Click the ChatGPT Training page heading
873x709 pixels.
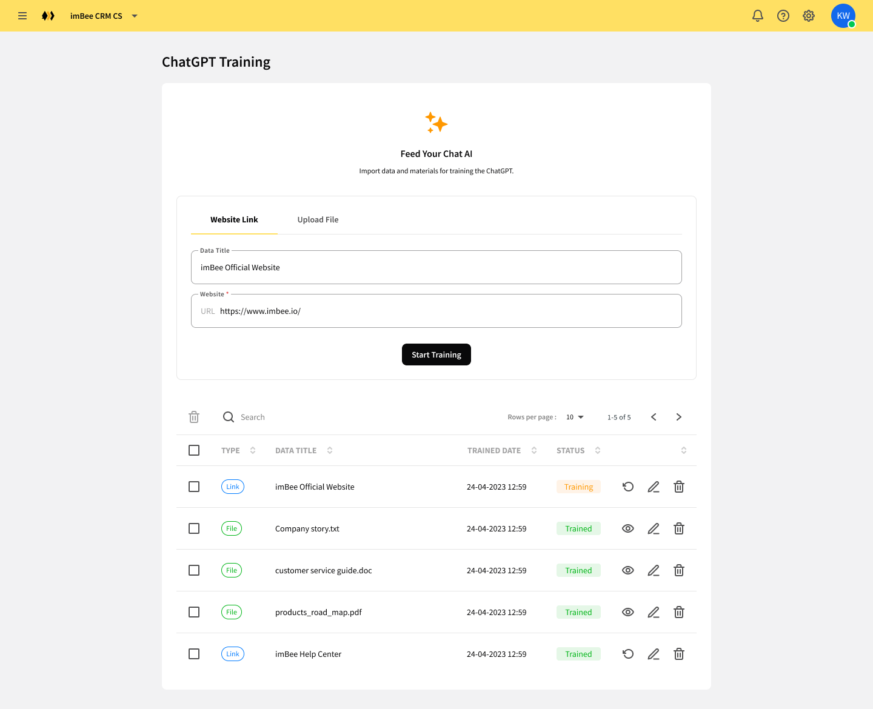(x=216, y=62)
